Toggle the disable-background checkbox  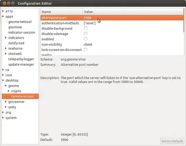tap(85, 28)
